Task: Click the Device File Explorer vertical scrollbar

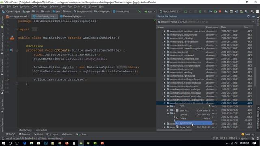Action: pos(255,77)
